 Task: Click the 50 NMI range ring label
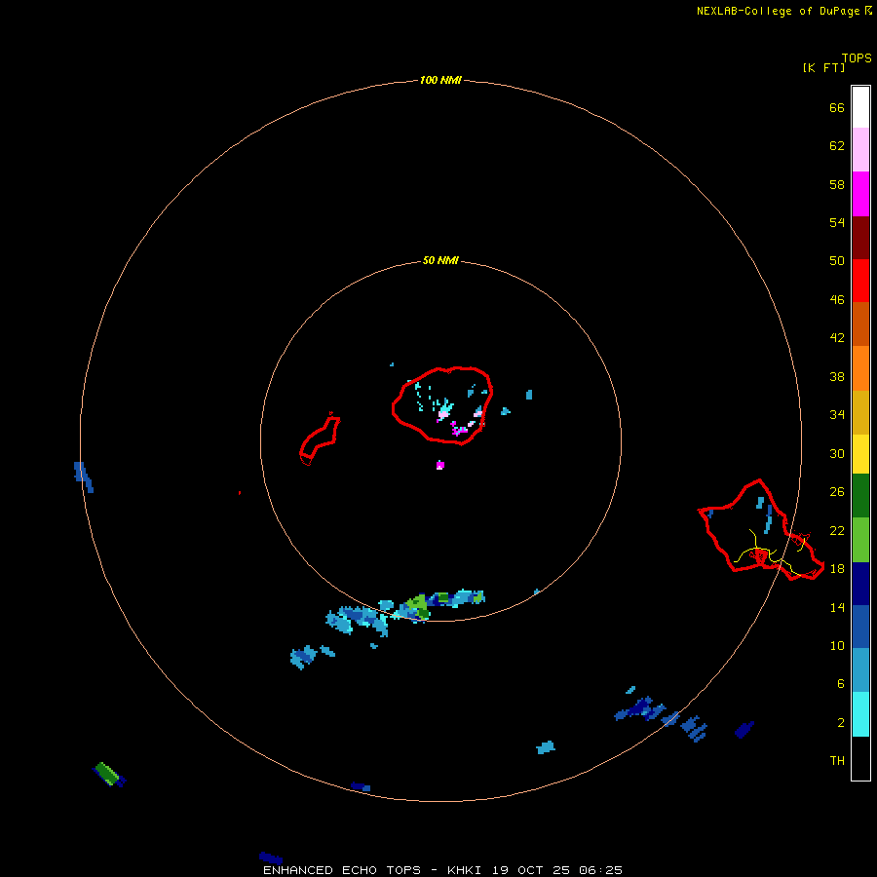(440, 260)
